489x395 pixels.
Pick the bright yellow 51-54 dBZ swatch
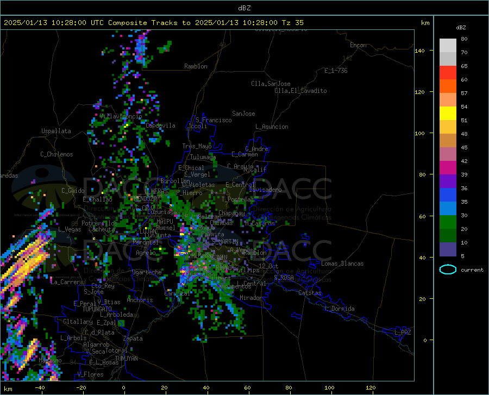448,114
